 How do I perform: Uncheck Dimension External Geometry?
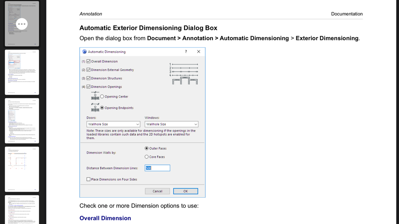pos(89,70)
